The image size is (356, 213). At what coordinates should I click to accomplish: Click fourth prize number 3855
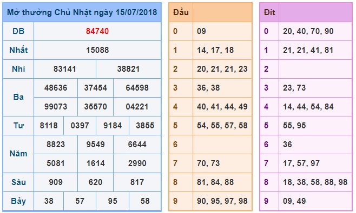(x=145, y=126)
